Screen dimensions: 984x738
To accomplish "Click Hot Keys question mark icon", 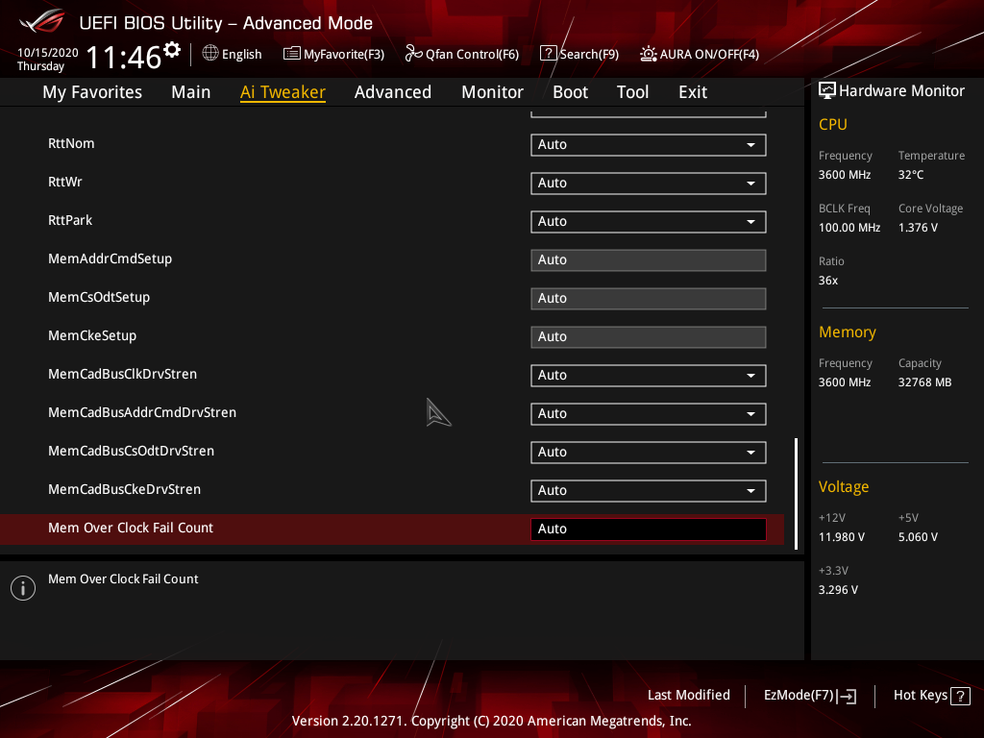I will tap(960, 696).
